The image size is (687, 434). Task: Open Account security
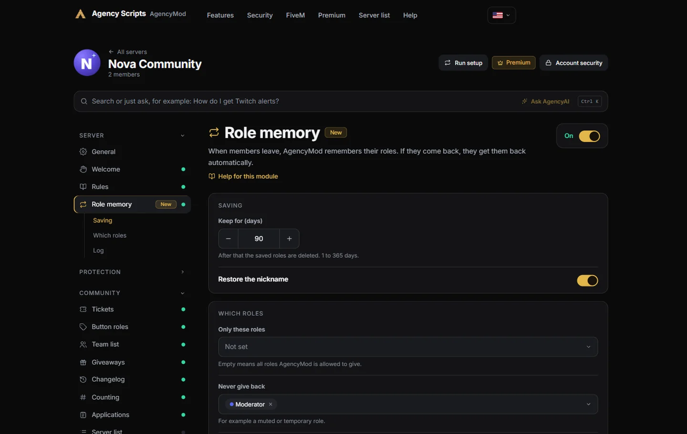(x=573, y=63)
